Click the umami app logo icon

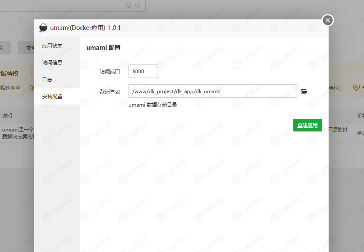(43, 28)
